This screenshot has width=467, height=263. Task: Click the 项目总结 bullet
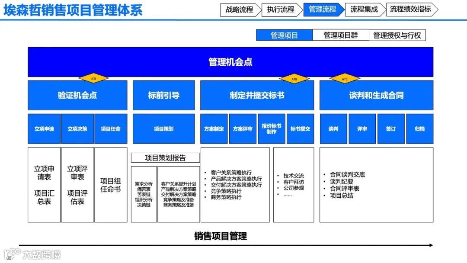click(x=342, y=196)
